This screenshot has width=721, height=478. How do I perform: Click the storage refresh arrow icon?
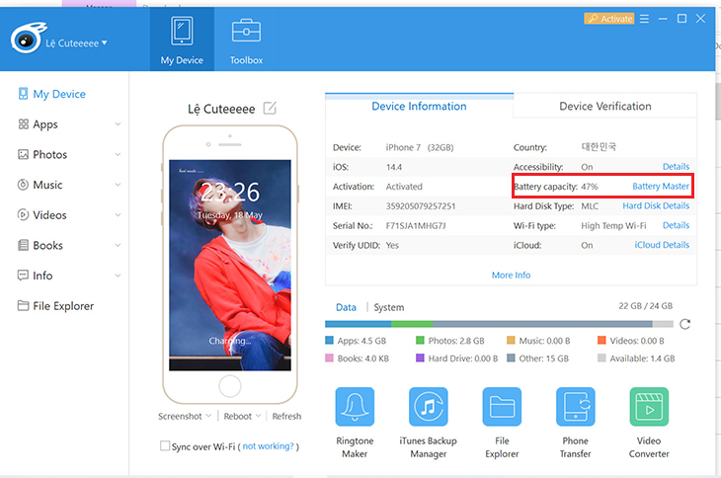click(x=684, y=324)
